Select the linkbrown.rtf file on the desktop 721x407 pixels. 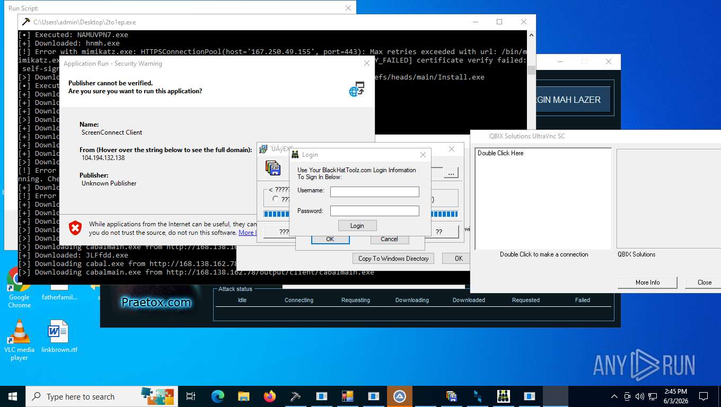click(59, 337)
